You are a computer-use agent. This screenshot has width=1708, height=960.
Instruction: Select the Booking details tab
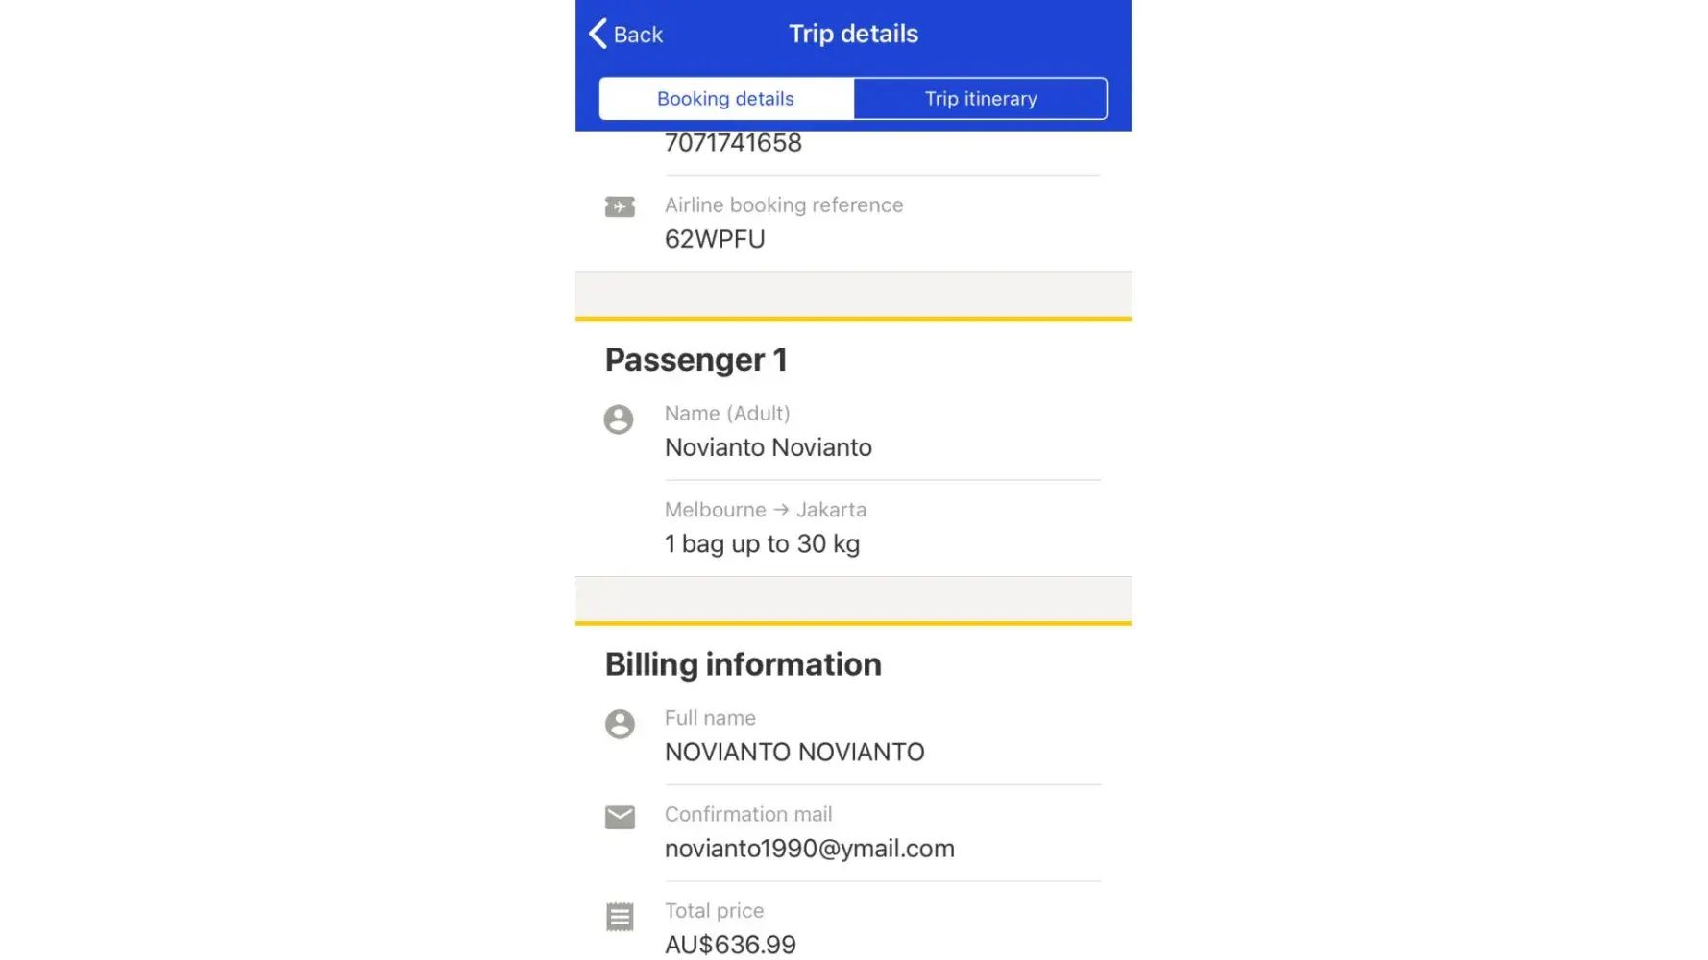click(x=725, y=99)
